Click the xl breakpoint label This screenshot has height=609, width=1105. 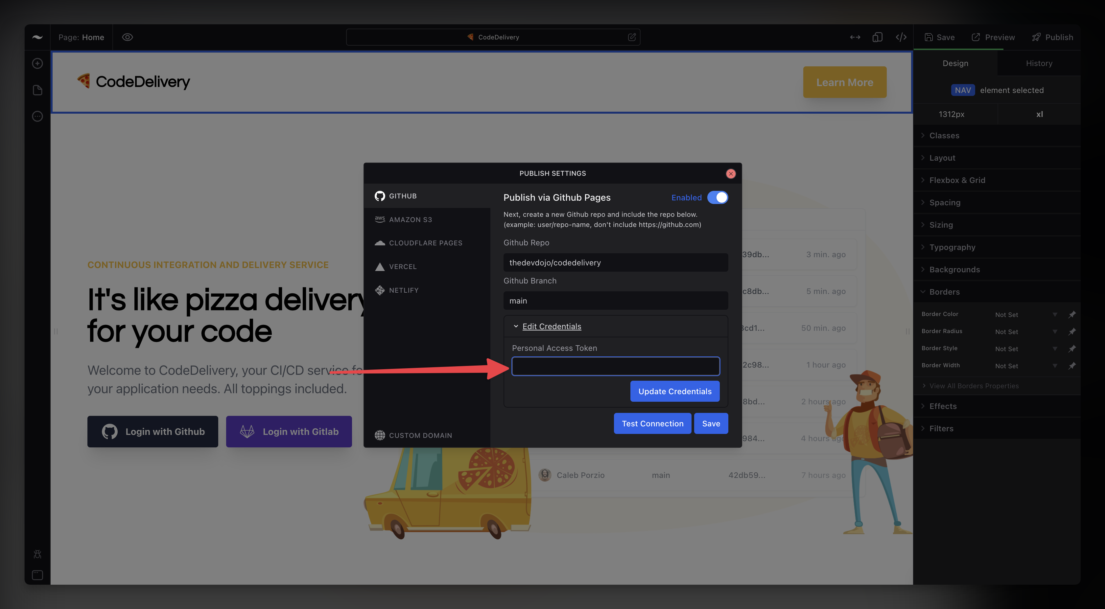coord(1039,114)
